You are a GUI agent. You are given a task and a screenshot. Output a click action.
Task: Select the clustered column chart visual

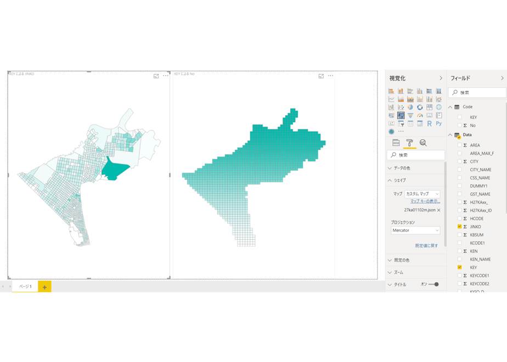click(x=420, y=91)
